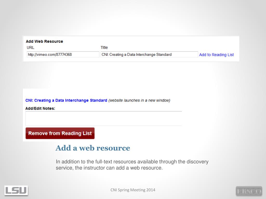This screenshot has width=266, height=199.
Task: Click the 'CNI Spring Meeting 2014' footer text
Action: coord(133,190)
